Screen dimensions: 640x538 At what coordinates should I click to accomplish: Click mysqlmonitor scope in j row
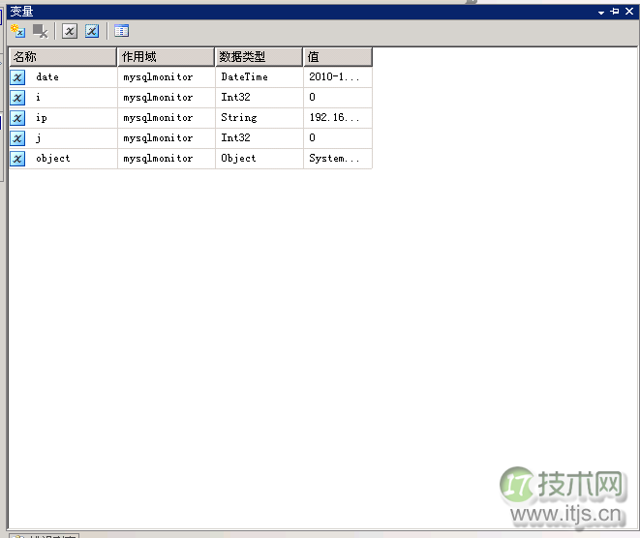click(x=158, y=138)
